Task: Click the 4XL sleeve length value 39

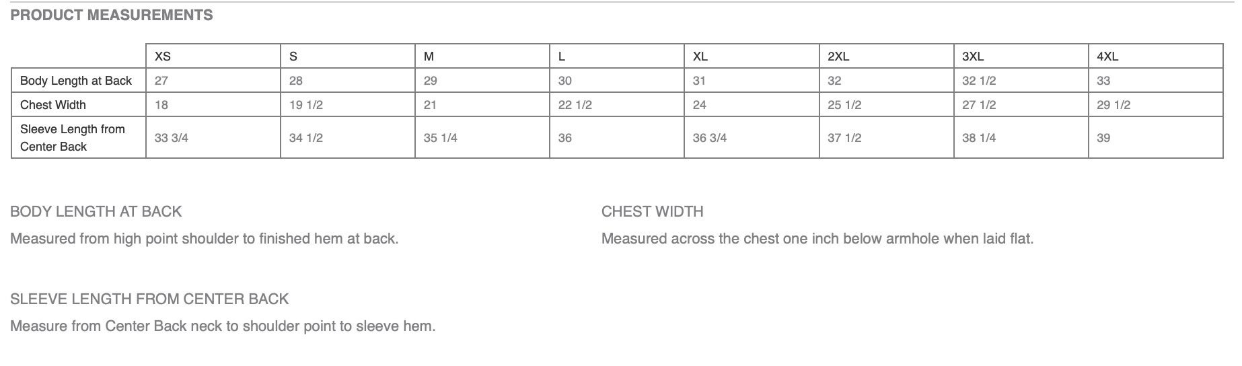Action: pyautogui.click(x=1103, y=138)
